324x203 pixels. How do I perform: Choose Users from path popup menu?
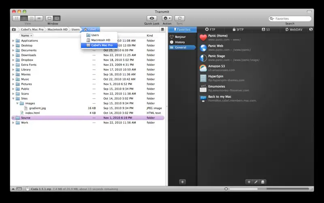pos(99,35)
